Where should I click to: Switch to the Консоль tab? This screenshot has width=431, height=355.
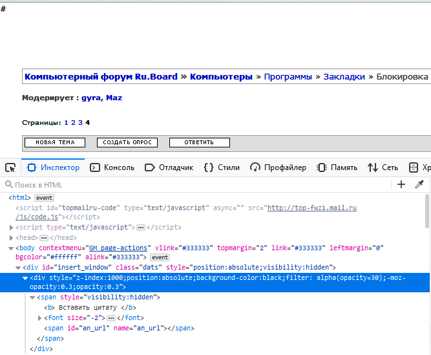coord(112,167)
